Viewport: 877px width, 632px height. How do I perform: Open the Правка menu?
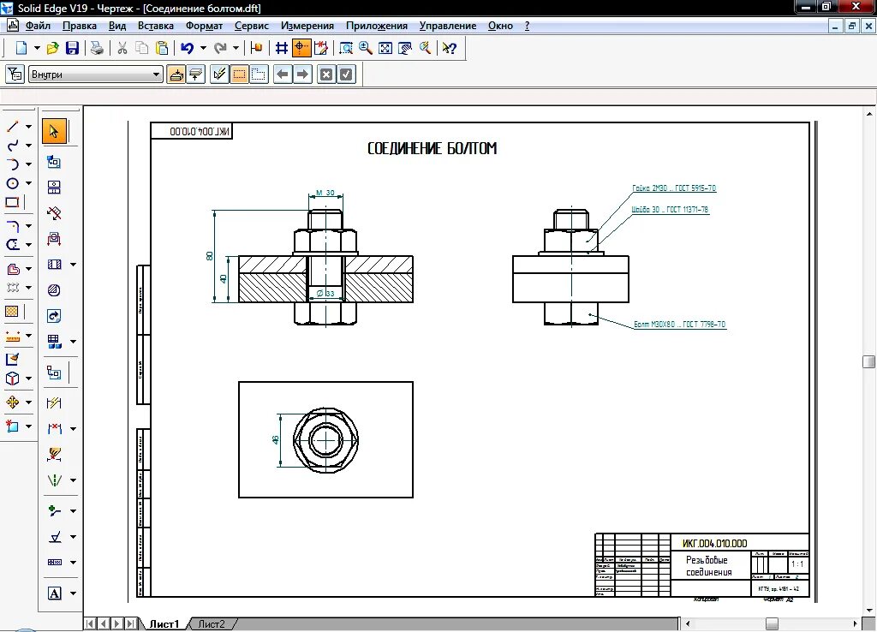80,26
